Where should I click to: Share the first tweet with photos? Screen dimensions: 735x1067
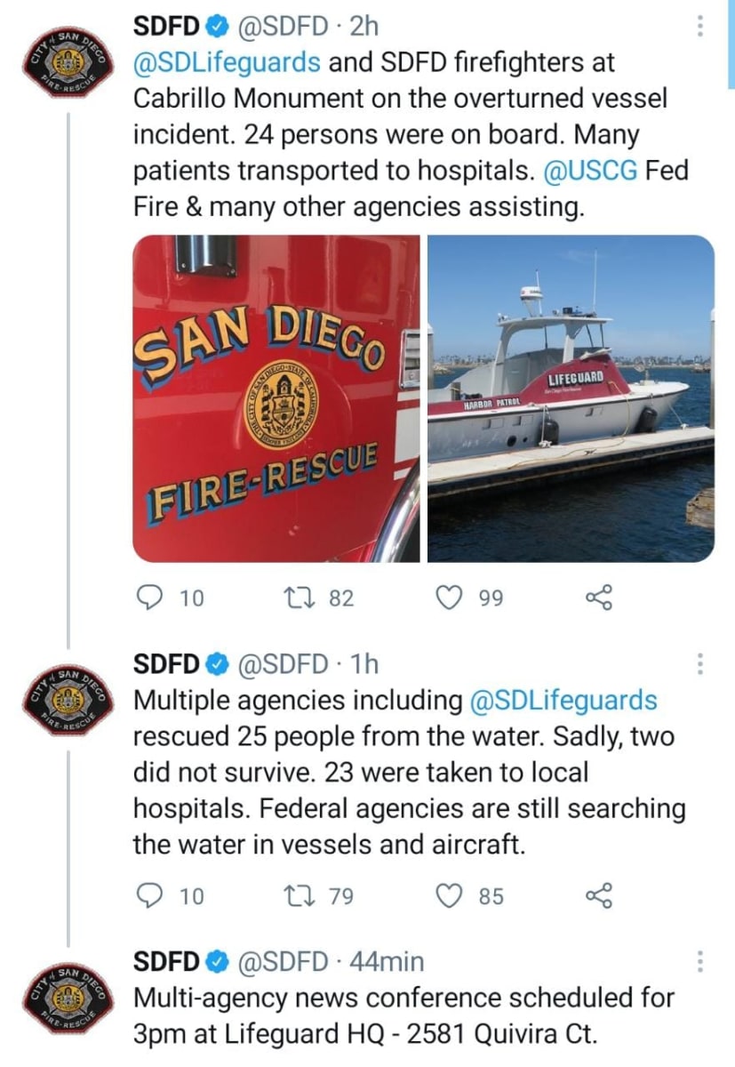(x=600, y=598)
